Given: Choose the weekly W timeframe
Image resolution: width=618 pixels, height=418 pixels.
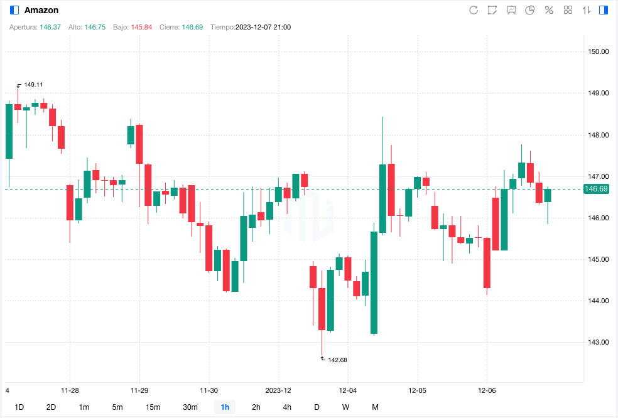Looking at the screenshot, I should pyautogui.click(x=345, y=407).
